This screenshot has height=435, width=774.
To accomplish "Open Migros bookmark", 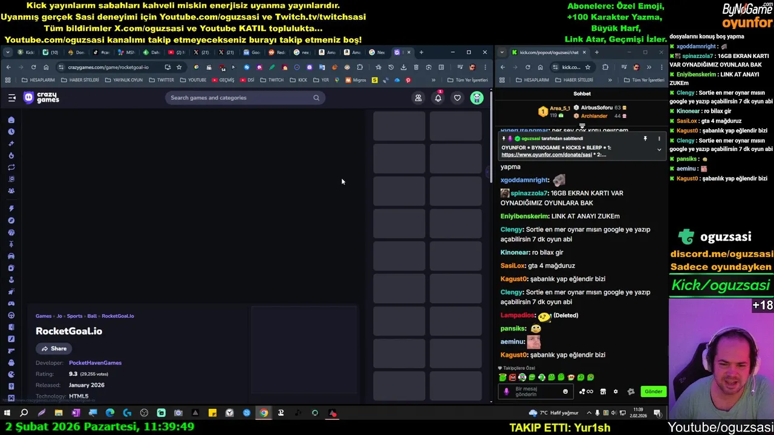I will (x=354, y=80).
